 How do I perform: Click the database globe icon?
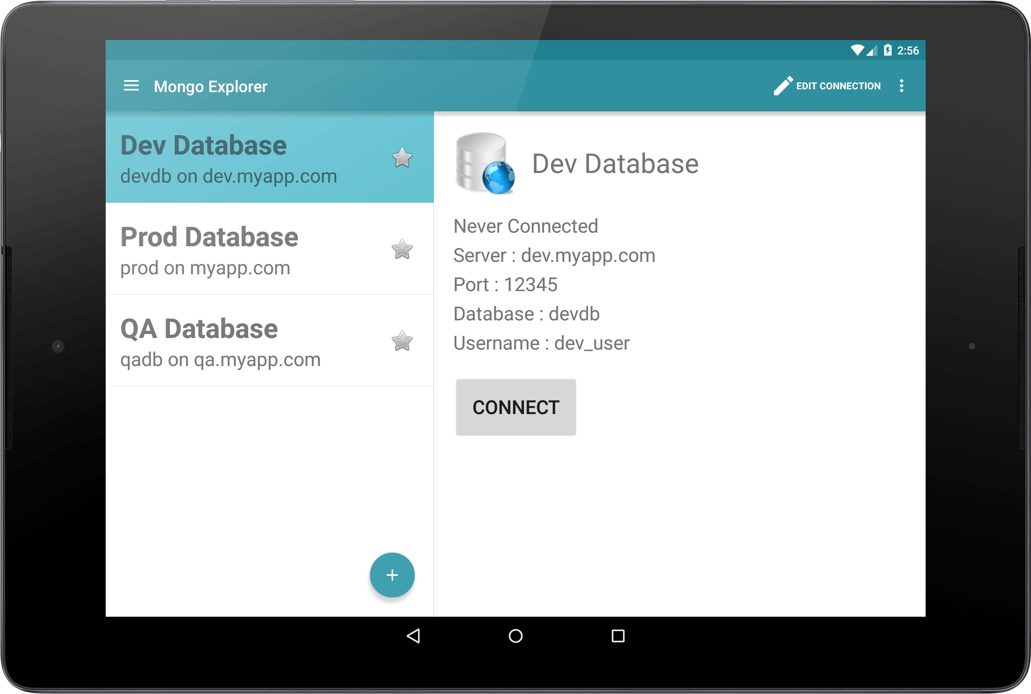click(x=485, y=164)
